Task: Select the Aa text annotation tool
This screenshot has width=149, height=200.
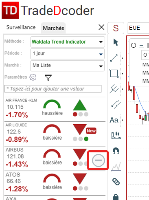Action: pos(114,120)
